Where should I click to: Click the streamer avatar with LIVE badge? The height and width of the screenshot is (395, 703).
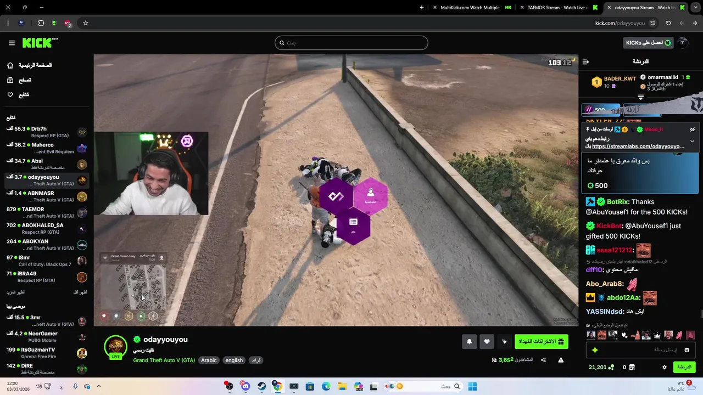click(x=115, y=348)
